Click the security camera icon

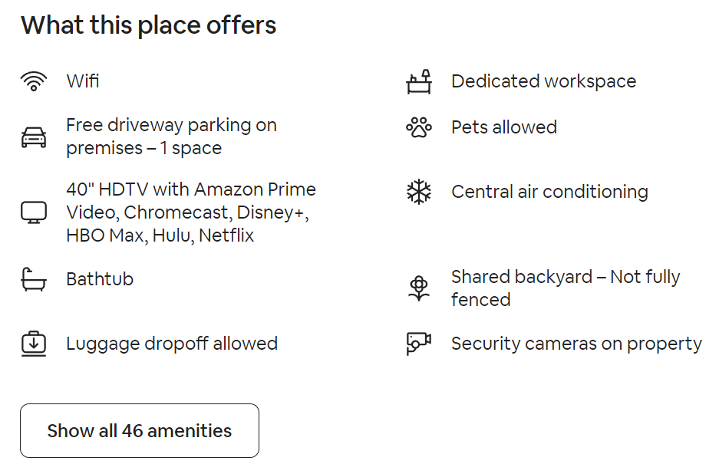[419, 344]
